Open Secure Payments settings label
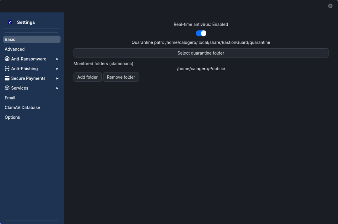This screenshot has width=338, height=224. (x=28, y=78)
